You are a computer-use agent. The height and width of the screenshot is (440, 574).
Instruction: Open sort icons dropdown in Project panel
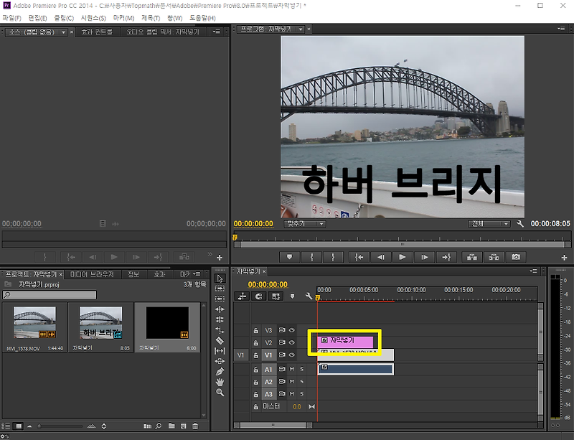coord(103,426)
